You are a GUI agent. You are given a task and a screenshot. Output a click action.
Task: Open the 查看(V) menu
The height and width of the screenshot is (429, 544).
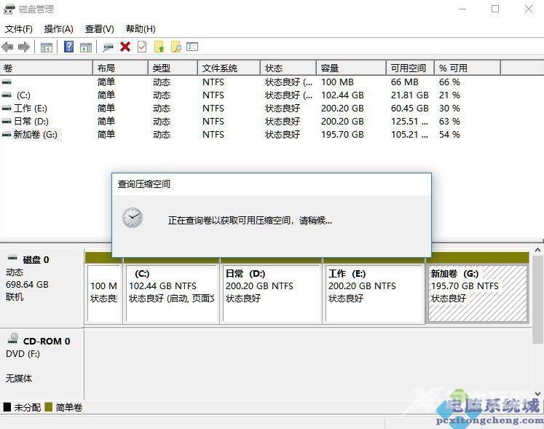[x=100, y=29]
